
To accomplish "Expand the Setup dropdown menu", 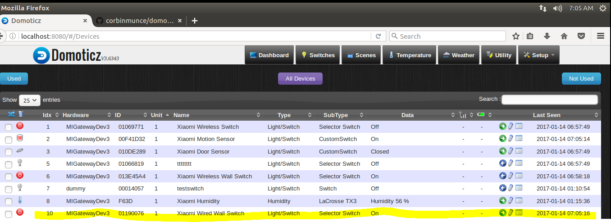I will tap(539, 55).
